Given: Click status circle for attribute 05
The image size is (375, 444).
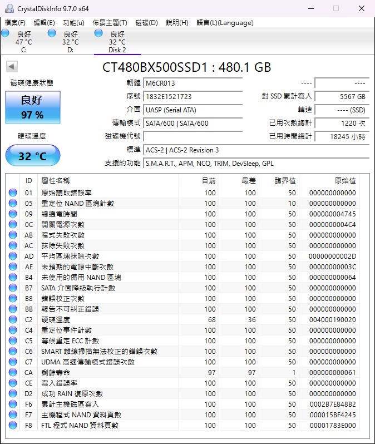Looking at the screenshot, I should pos(13,203).
